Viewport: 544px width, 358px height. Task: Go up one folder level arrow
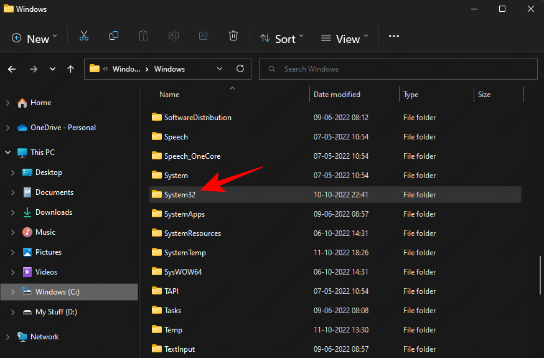[x=70, y=69]
